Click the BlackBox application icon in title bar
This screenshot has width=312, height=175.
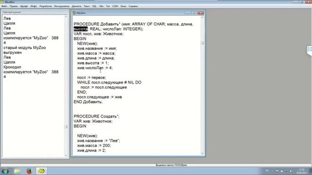point(2,2)
